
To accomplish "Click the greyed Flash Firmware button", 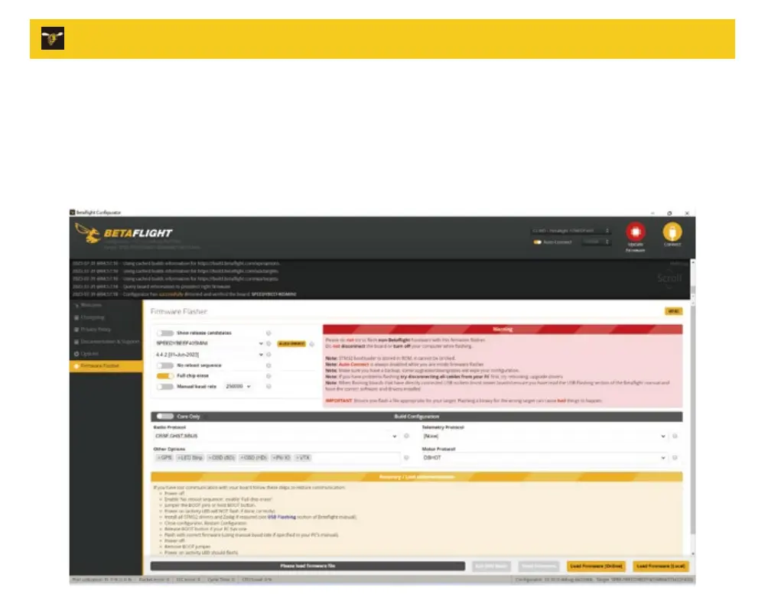I will [538, 566].
